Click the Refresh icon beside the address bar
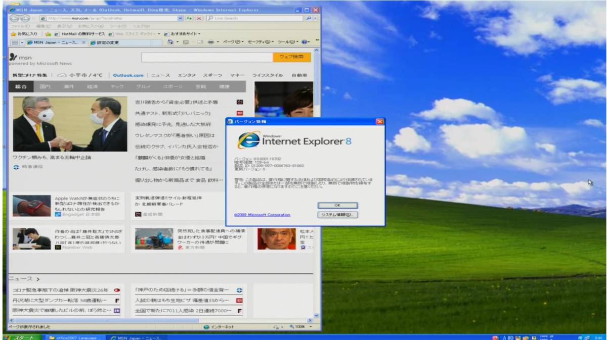The height and width of the screenshot is (340, 607). point(188,19)
